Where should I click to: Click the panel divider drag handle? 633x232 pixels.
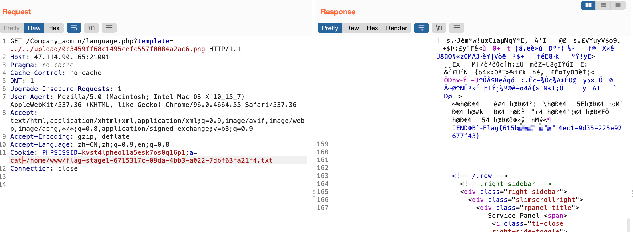314,194
